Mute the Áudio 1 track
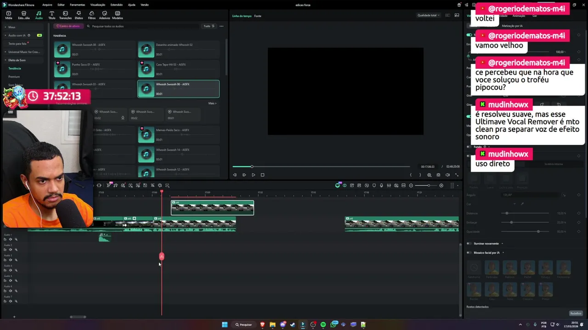This screenshot has height=330, width=588. [x=11, y=239]
